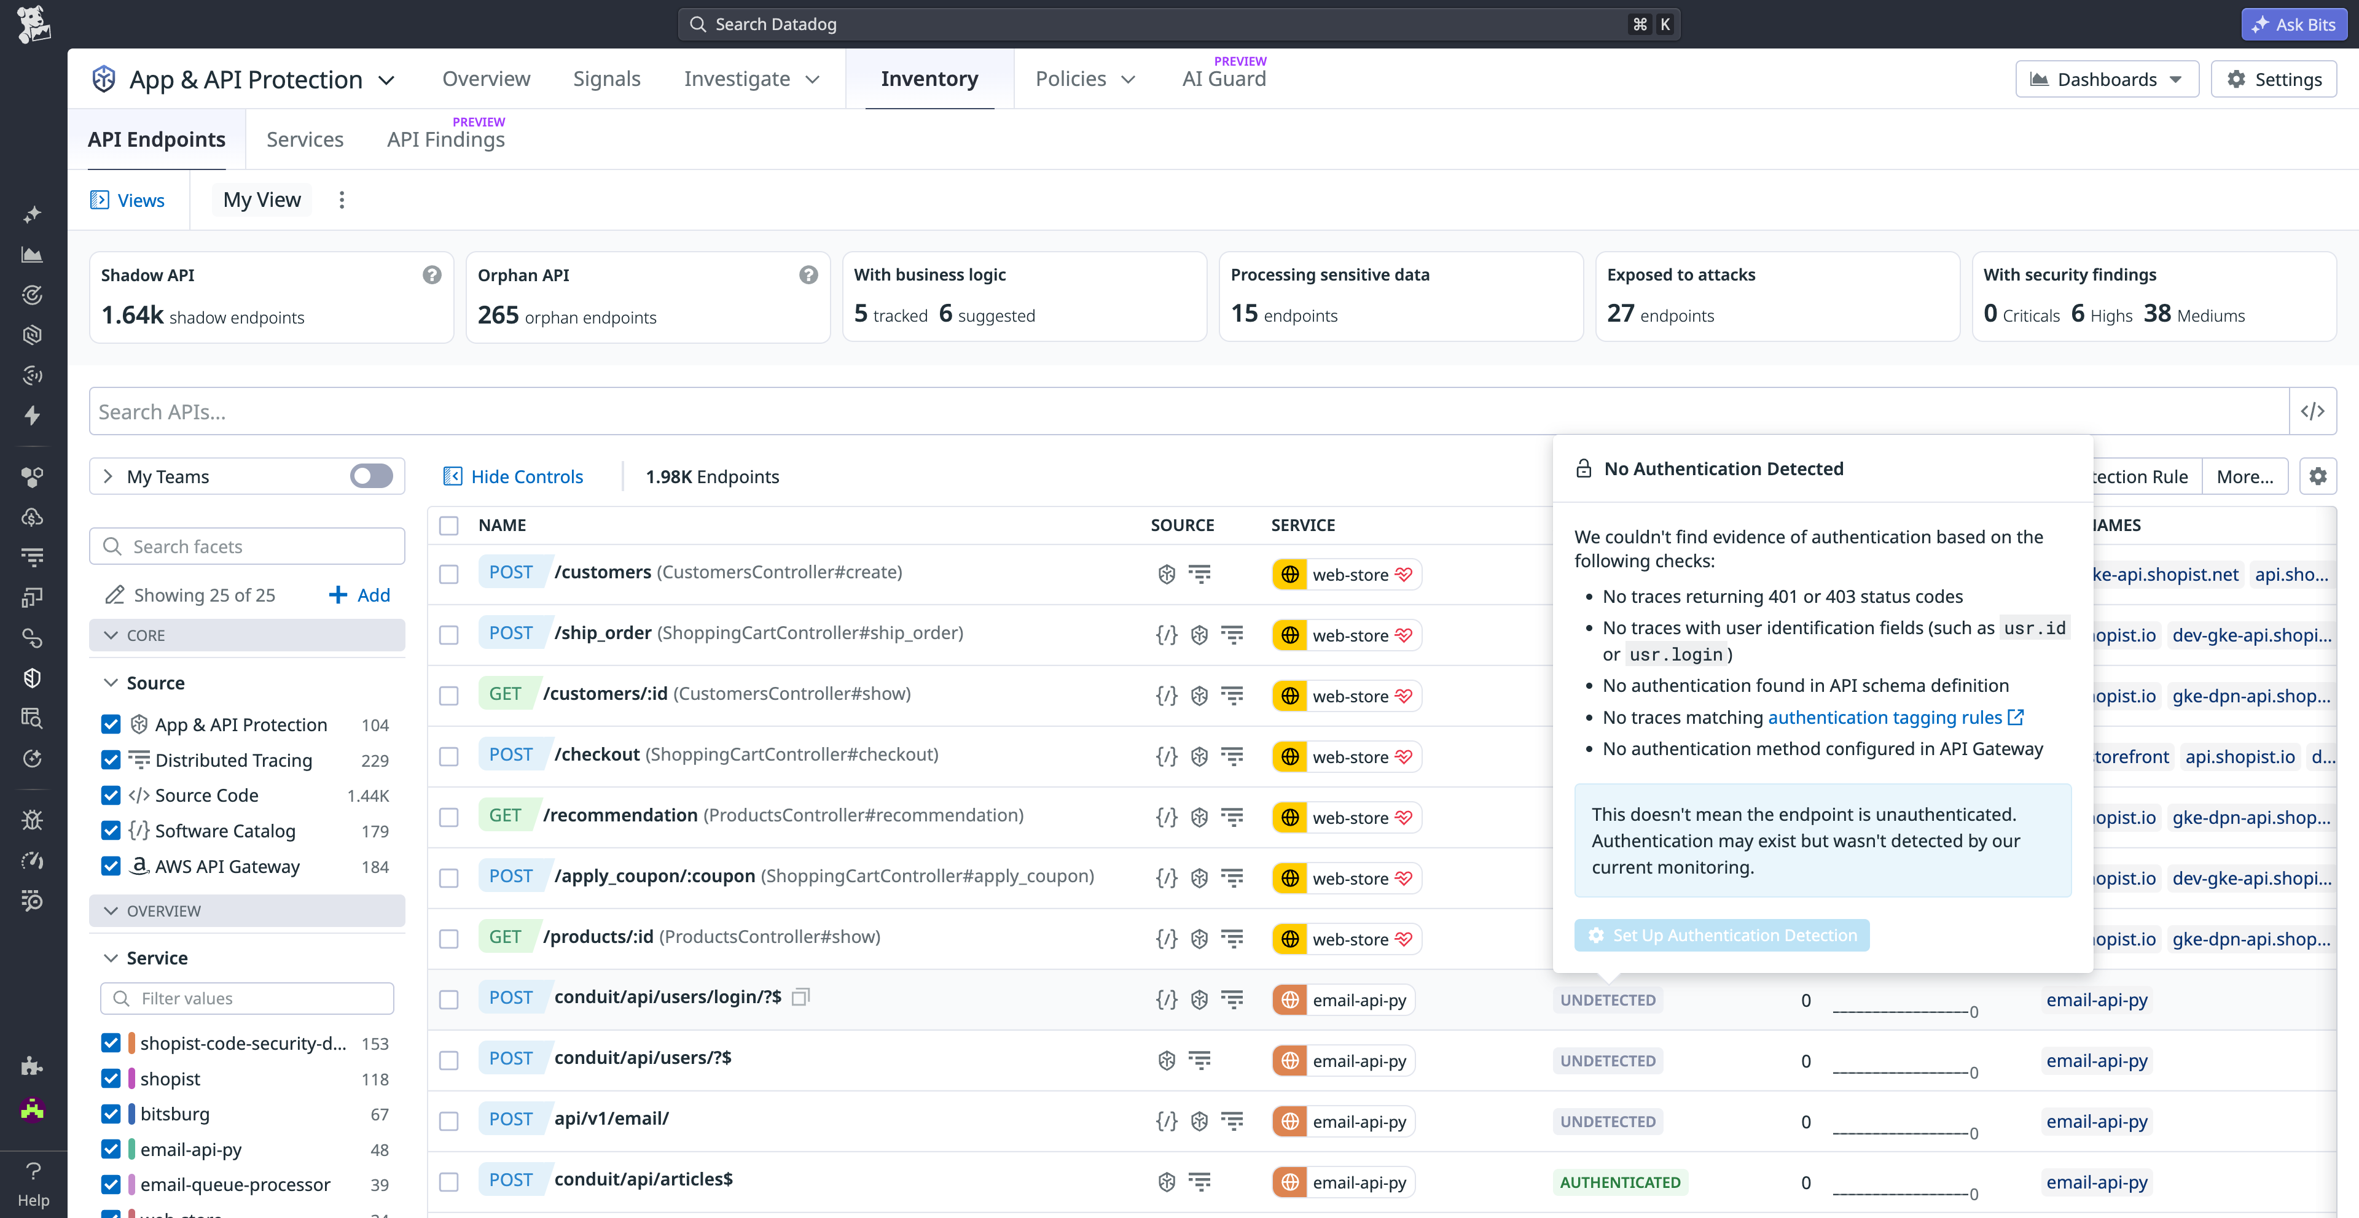Open the Security shield sidebar icon
The height and width of the screenshot is (1218, 2359).
pos(32,678)
